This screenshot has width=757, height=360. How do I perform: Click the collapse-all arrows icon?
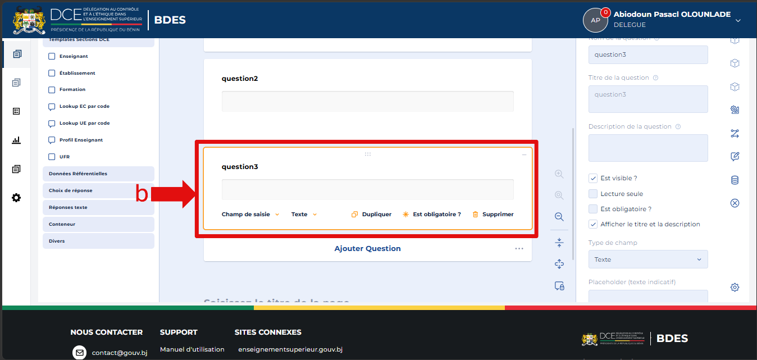pos(559,243)
